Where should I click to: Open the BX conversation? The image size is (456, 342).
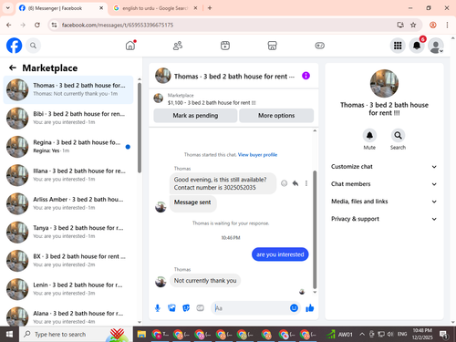(x=68, y=261)
